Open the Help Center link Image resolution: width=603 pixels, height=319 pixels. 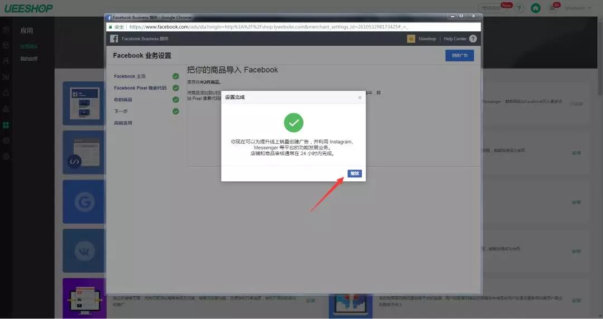(x=455, y=38)
